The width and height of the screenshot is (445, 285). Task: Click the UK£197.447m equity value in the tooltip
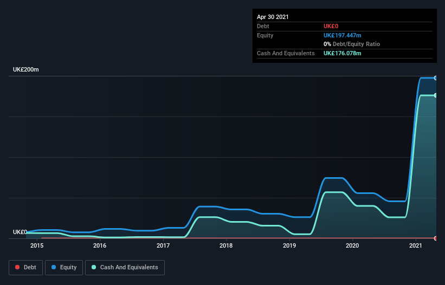click(x=342, y=35)
